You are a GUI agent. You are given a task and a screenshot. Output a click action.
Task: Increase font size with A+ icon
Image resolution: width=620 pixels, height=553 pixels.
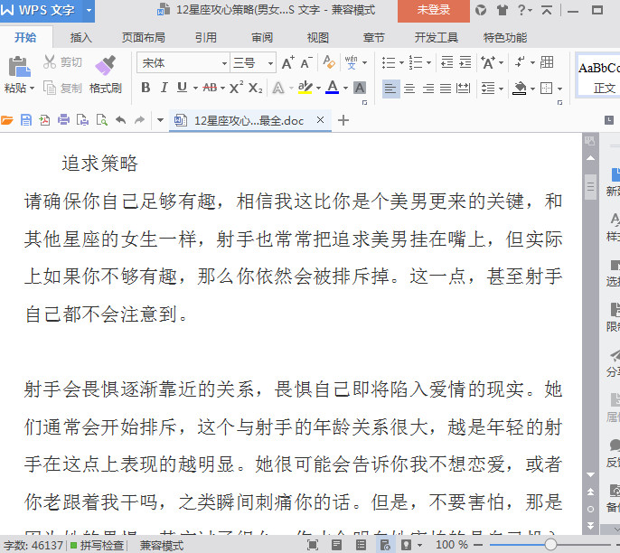pos(287,63)
